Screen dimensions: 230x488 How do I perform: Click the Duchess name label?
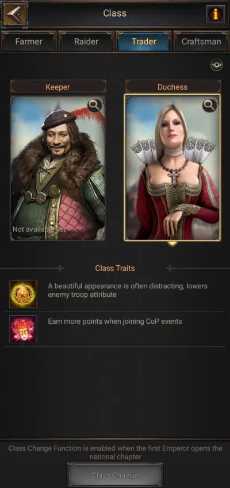pos(172,87)
